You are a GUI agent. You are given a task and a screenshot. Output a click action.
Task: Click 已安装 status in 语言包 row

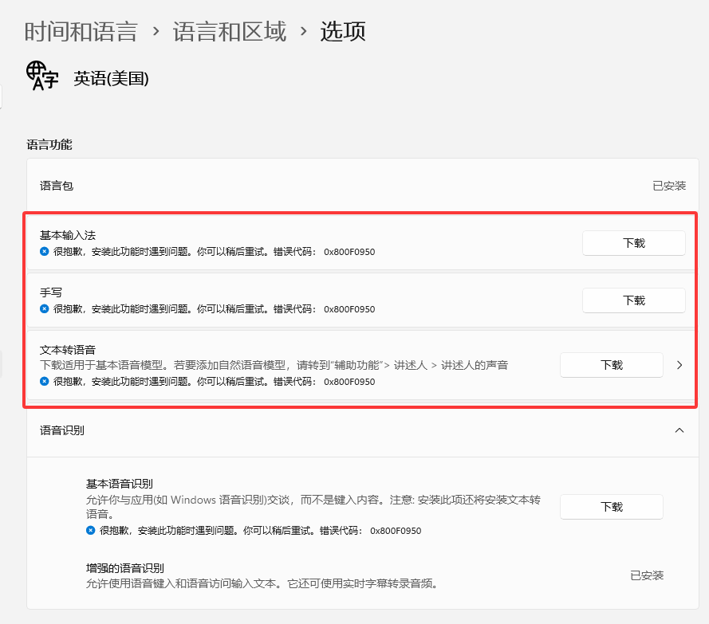pos(668,186)
